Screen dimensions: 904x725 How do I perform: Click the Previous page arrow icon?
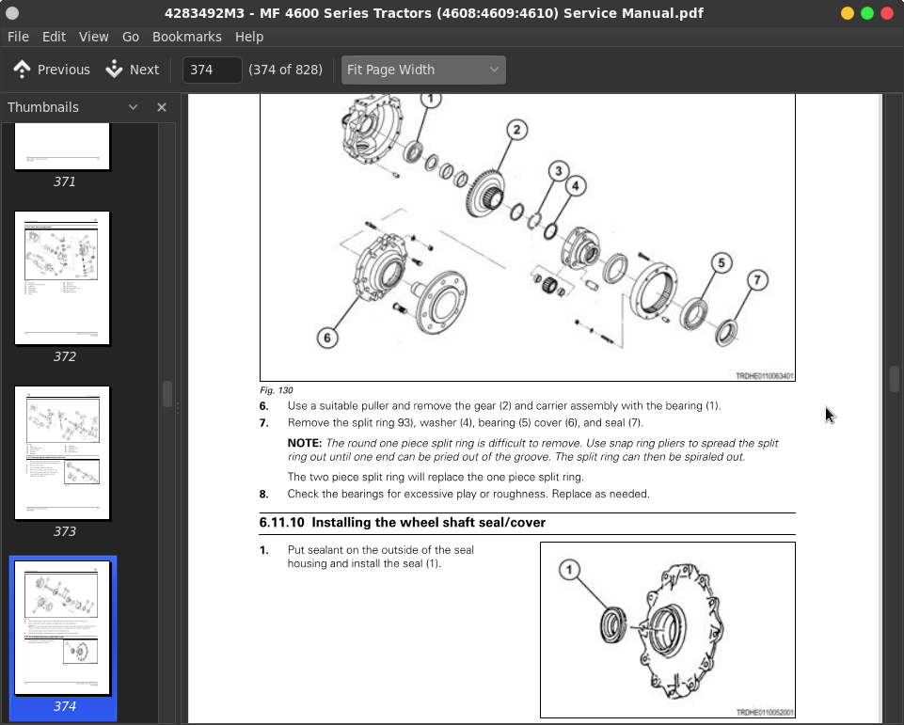coord(23,70)
